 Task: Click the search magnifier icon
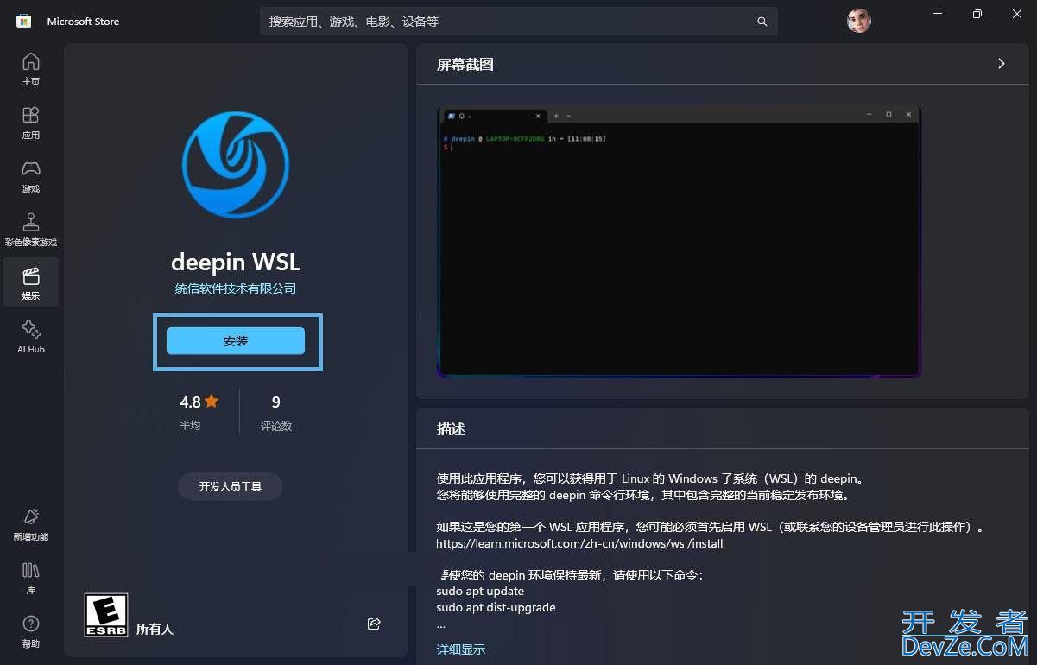[762, 22]
